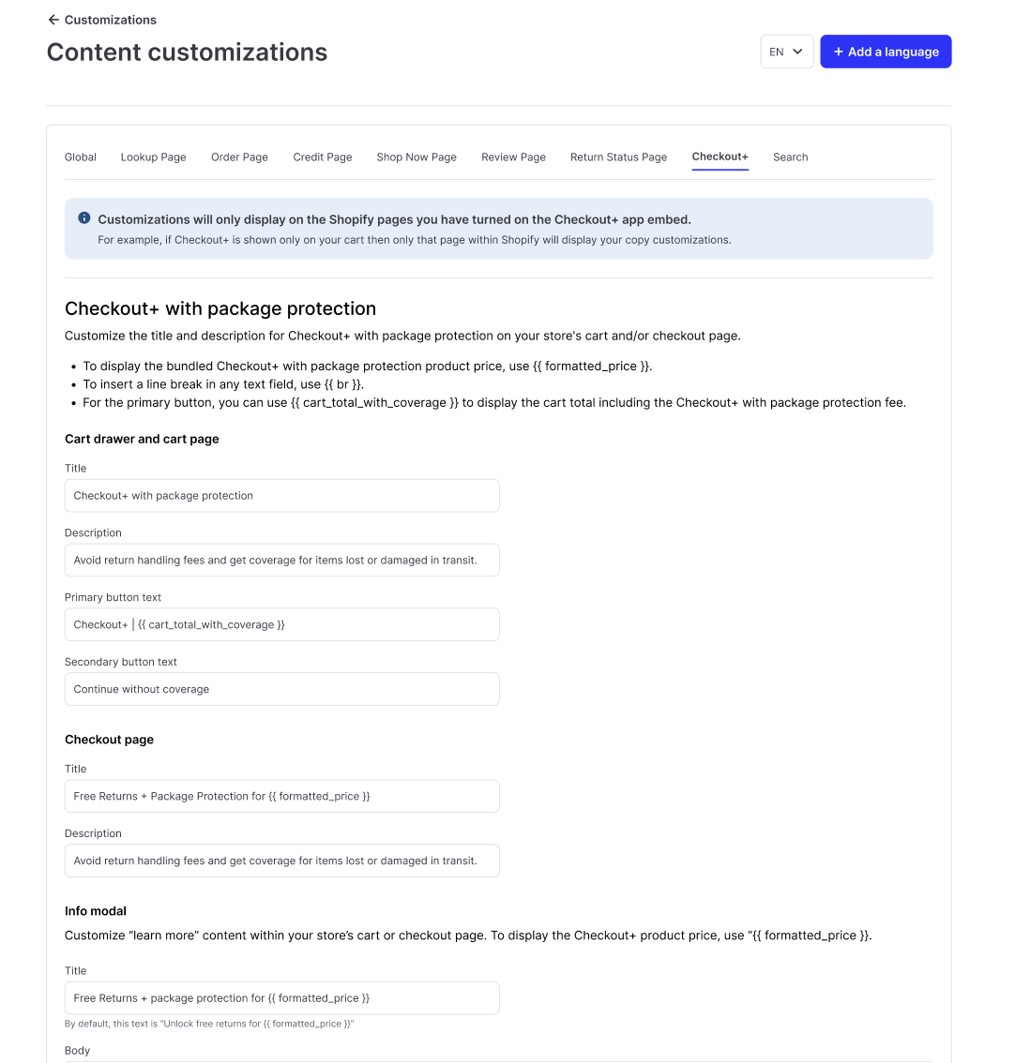
Task: Edit the Primary button text field
Action: pyautogui.click(x=281, y=624)
